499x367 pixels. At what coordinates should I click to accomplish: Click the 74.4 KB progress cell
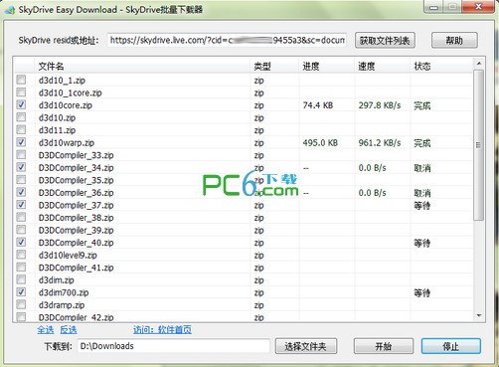point(318,105)
